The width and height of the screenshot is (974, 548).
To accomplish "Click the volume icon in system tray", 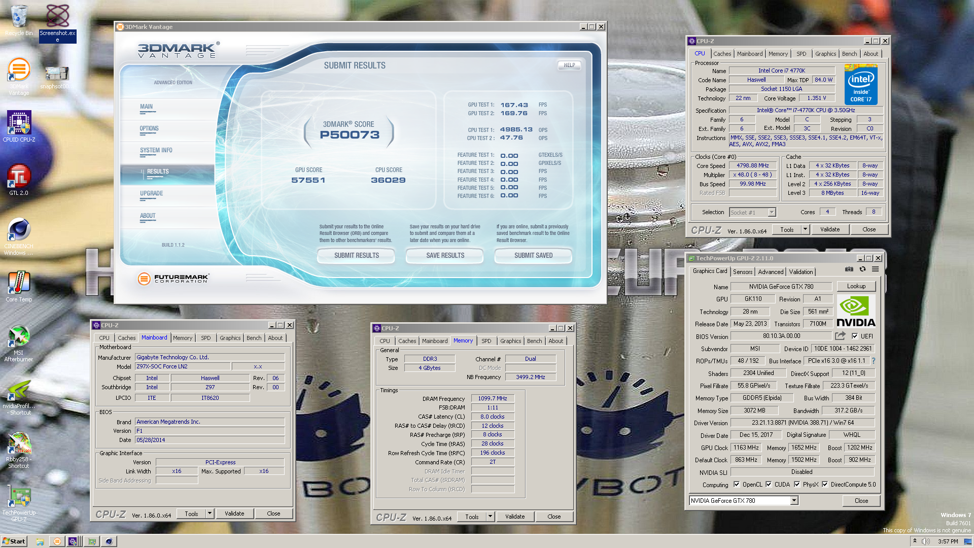I will click(x=925, y=541).
